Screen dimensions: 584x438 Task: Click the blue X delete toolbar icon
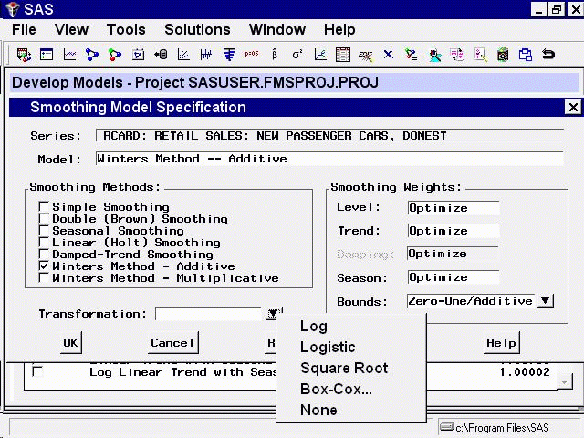point(389,55)
